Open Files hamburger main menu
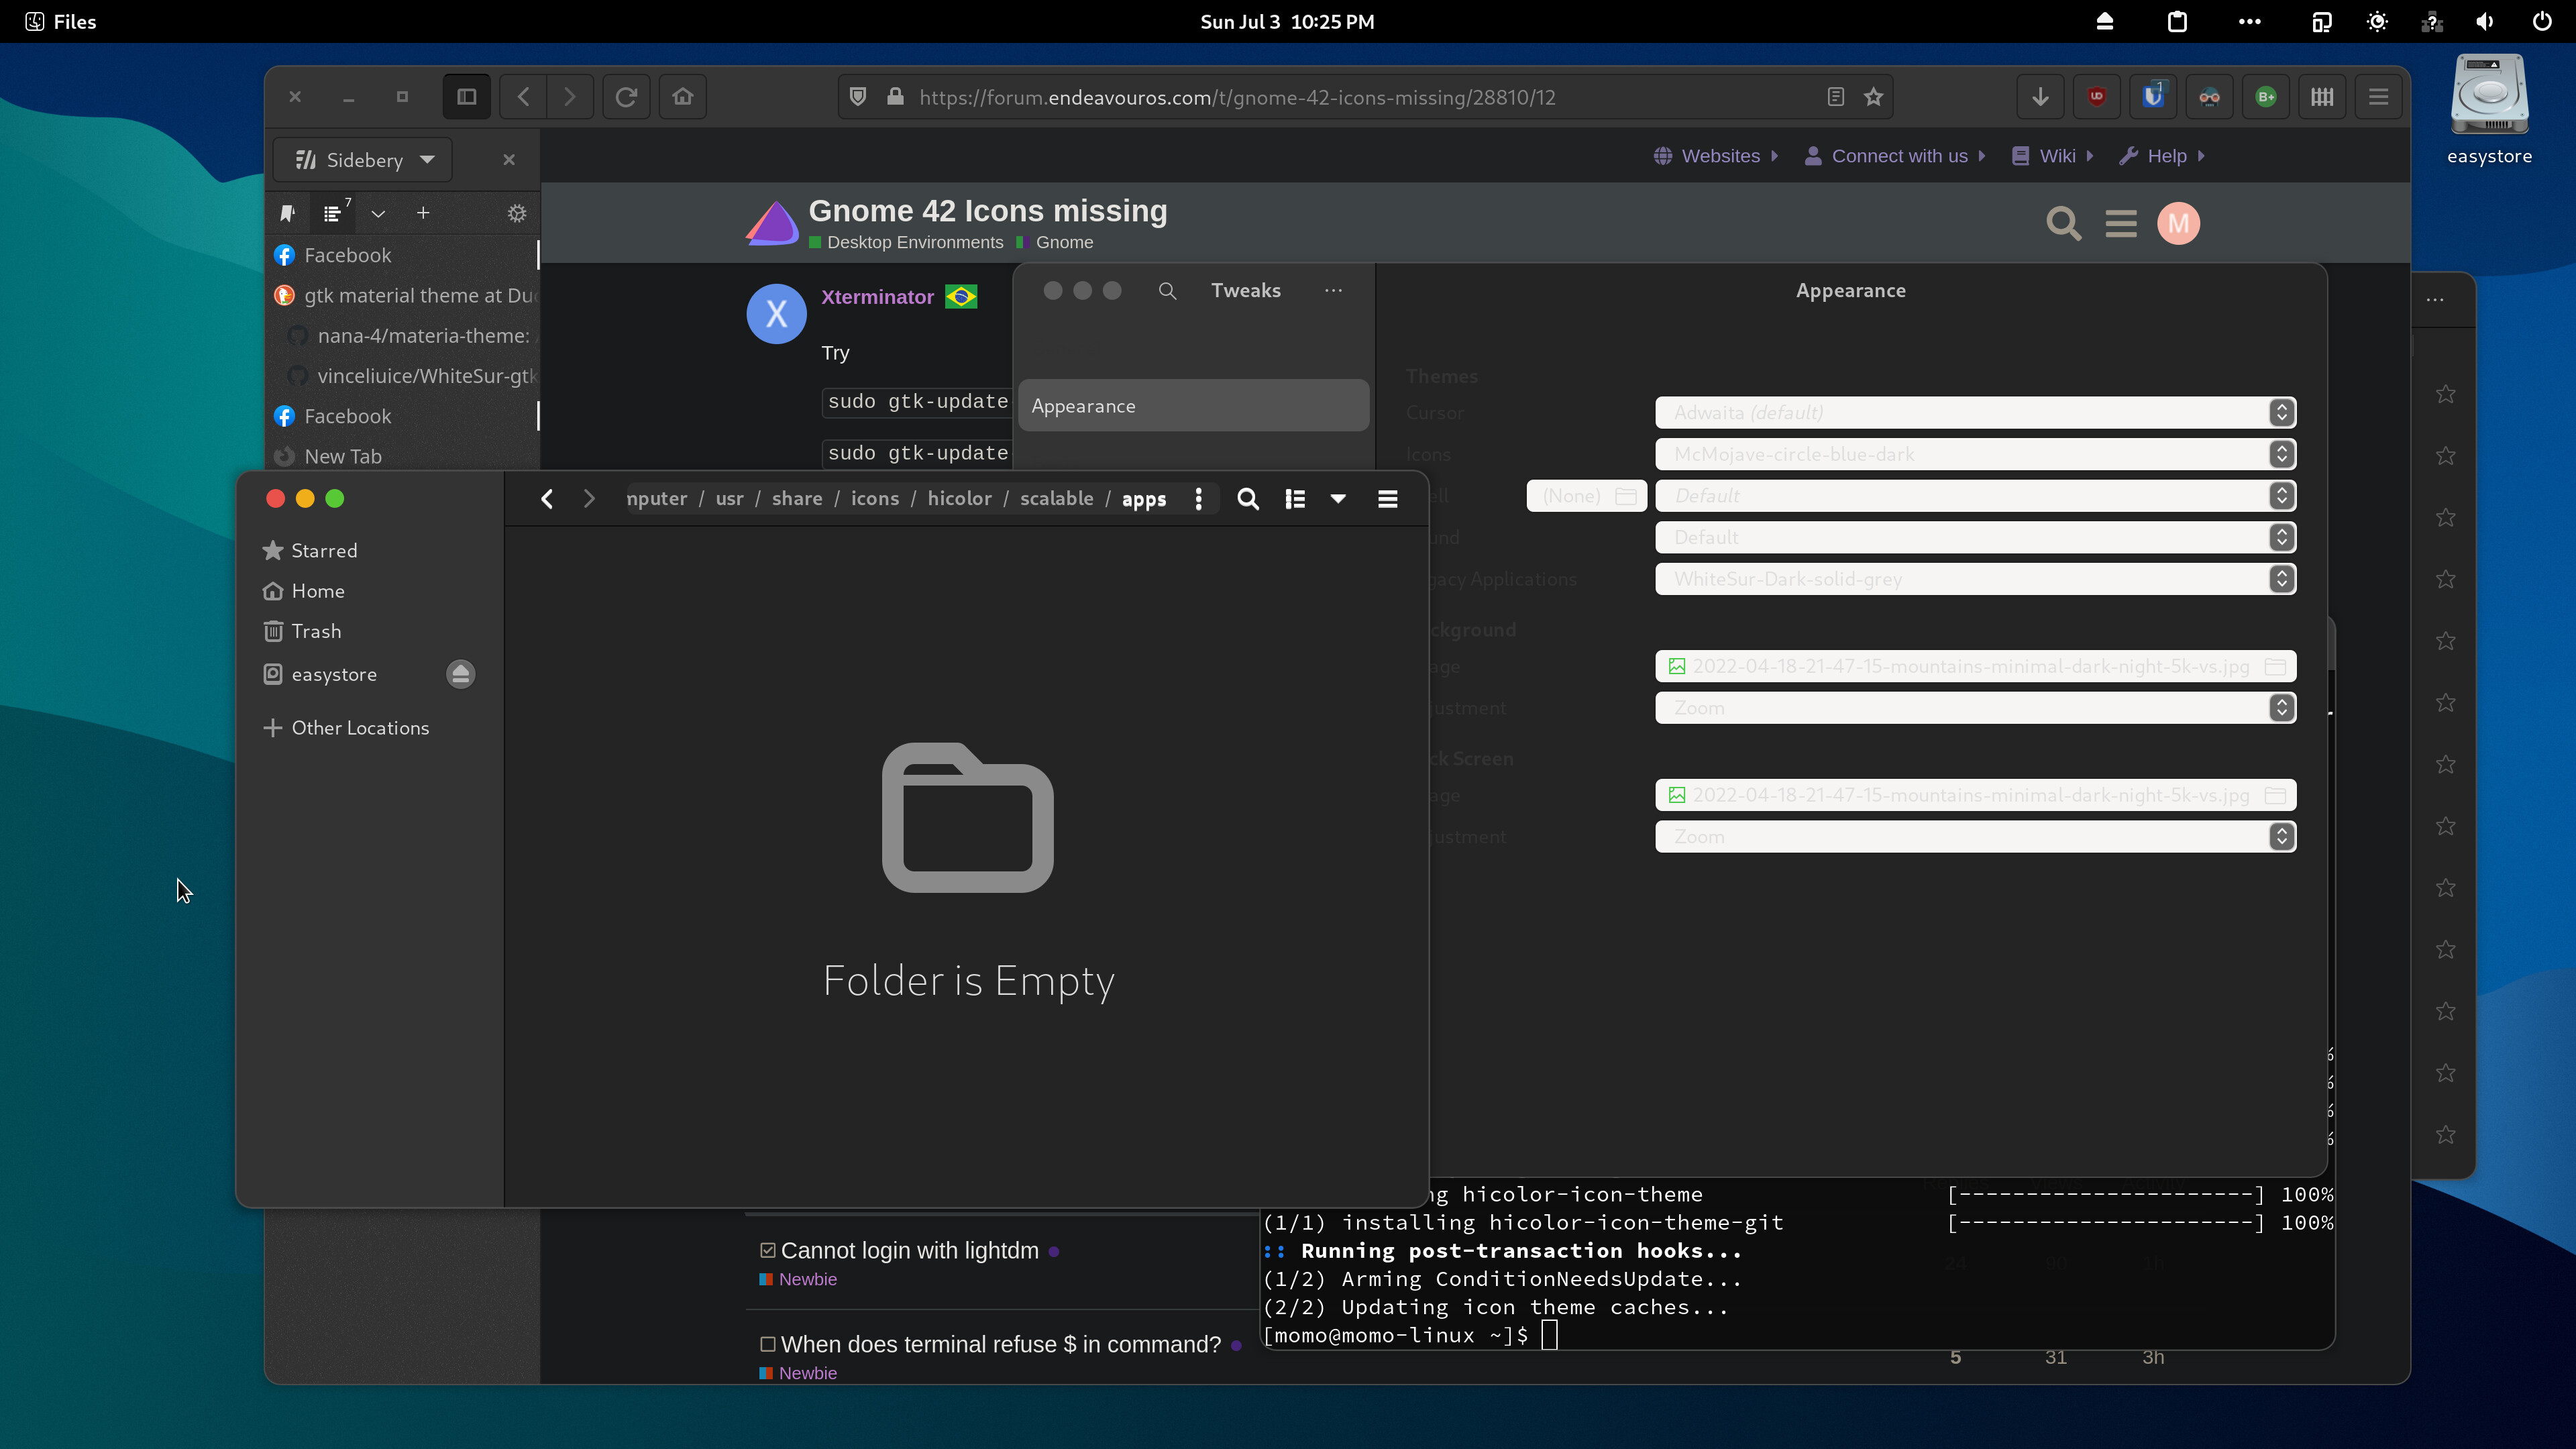The height and width of the screenshot is (1449, 2576). pos(1387,499)
